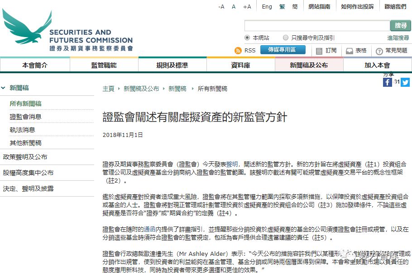
Task: Open the RSS feed icon
Action: pos(238,50)
